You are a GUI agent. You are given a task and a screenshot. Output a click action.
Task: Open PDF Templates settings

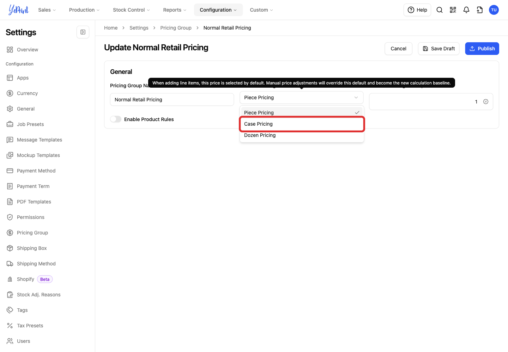click(34, 202)
